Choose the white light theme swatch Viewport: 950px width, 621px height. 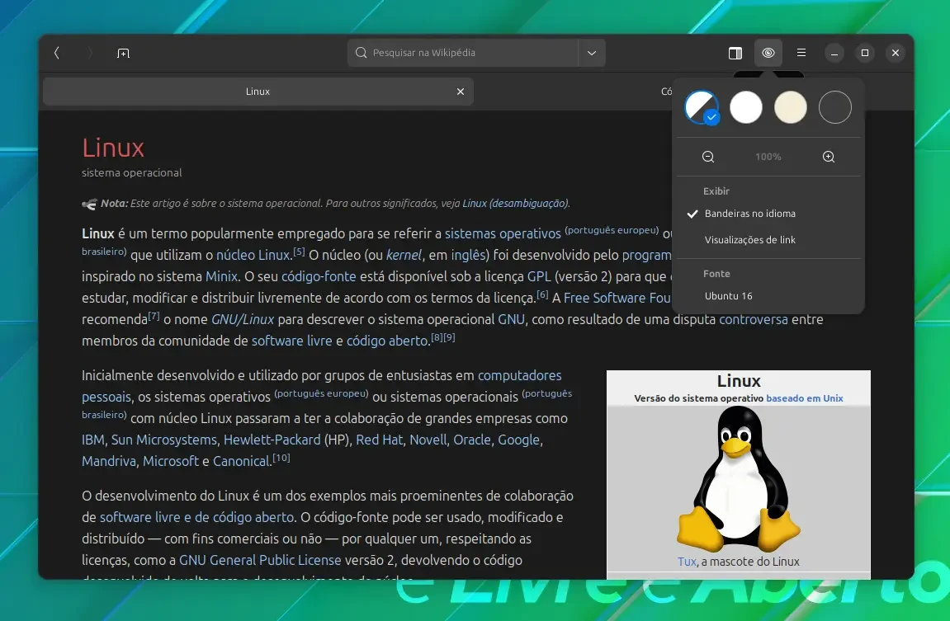(746, 108)
